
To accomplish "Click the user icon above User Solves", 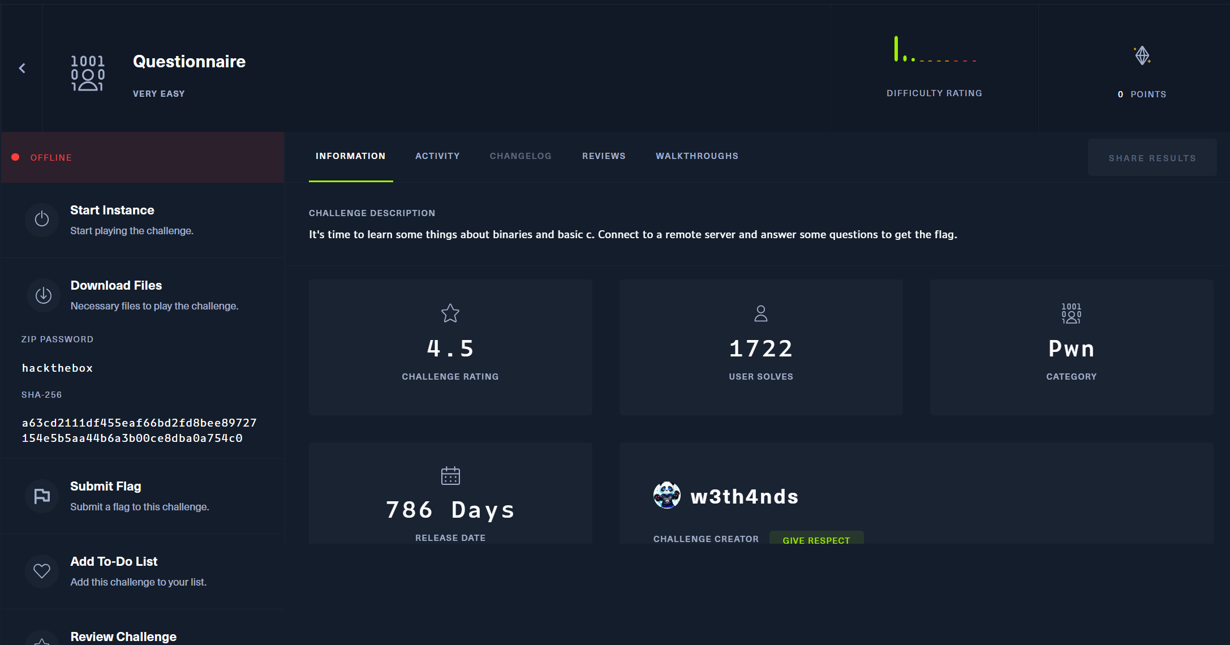I will (761, 313).
